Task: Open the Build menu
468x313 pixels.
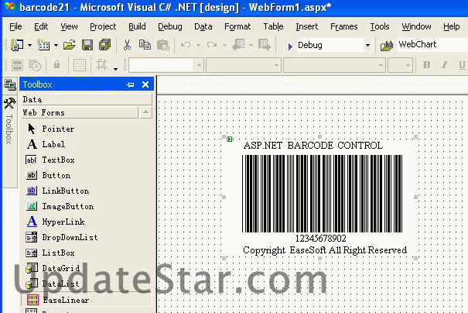Action: tap(137, 26)
